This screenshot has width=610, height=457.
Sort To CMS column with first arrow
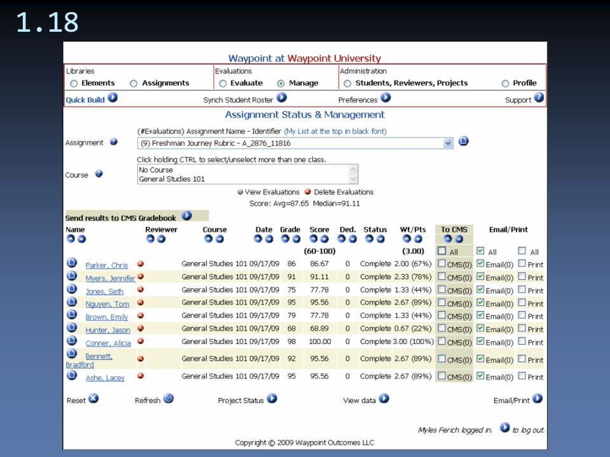(448, 239)
